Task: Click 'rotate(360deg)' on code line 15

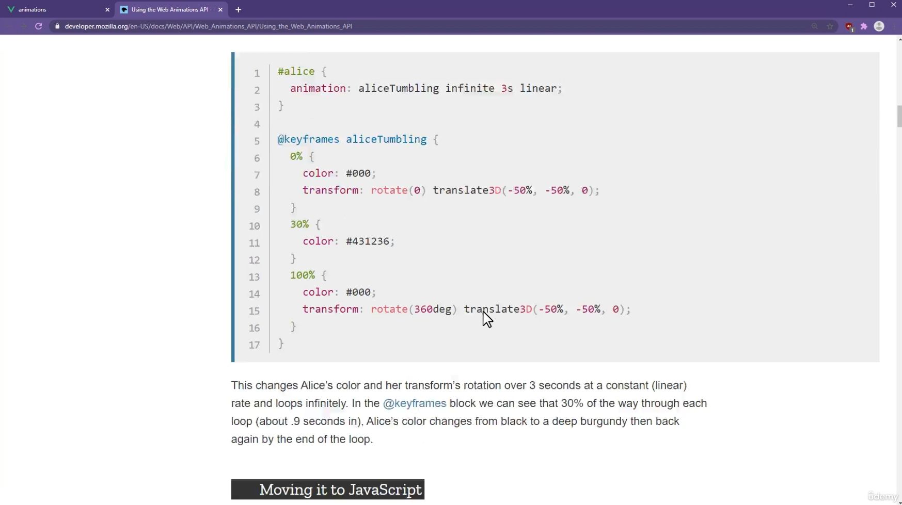Action: [x=414, y=309]
